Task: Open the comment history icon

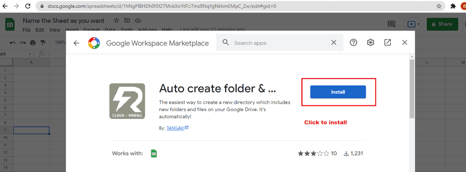Action: point(392,24)
